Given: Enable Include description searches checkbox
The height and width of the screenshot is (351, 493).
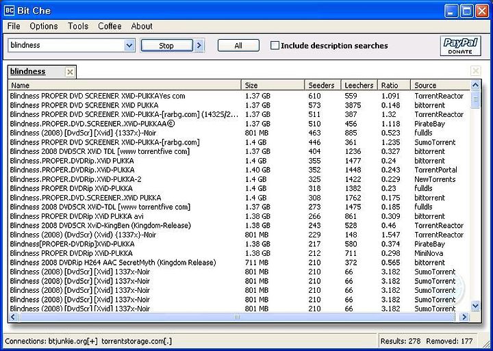Looking at the screenshot, I should tap(275, 46).
